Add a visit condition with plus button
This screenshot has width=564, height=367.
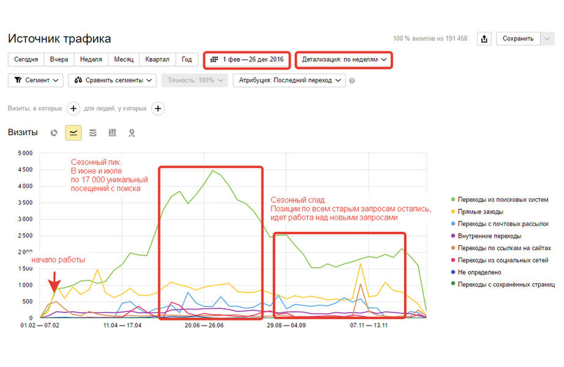[73, 108]
